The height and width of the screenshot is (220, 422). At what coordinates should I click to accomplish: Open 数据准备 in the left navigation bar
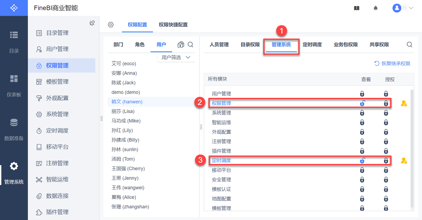click(14, 129)
